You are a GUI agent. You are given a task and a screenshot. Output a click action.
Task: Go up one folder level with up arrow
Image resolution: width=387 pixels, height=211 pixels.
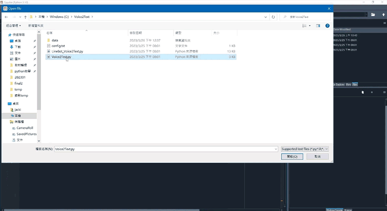coord(26,17)
